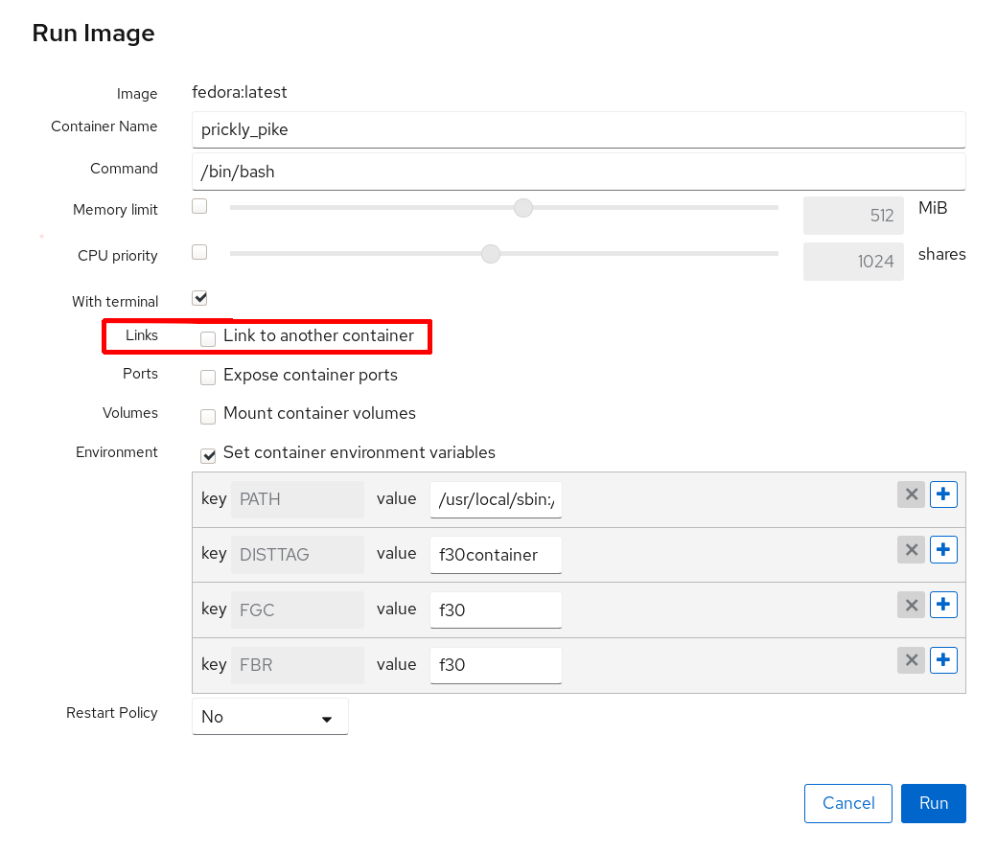Screen dimensions: 997x851
Task: Click the Memory limit slider handle
Action: (522, 208)
